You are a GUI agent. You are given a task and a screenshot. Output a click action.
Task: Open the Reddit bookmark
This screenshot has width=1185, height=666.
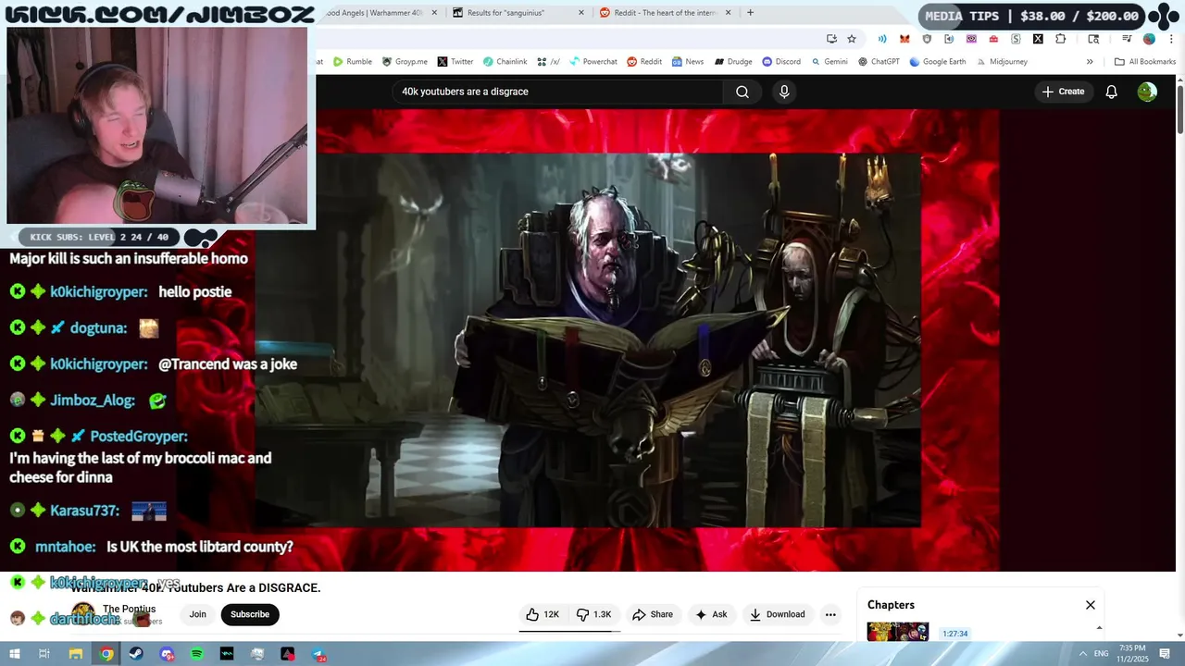pos(644,62)
